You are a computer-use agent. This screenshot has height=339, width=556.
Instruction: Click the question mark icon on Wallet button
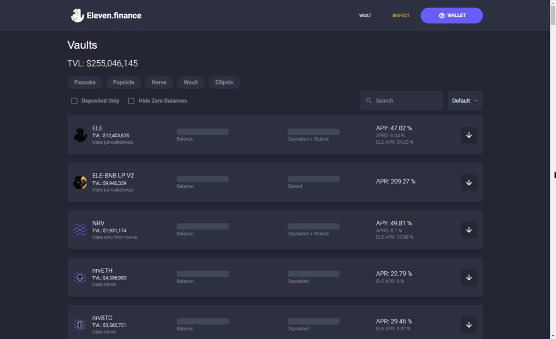coord(441,16)
